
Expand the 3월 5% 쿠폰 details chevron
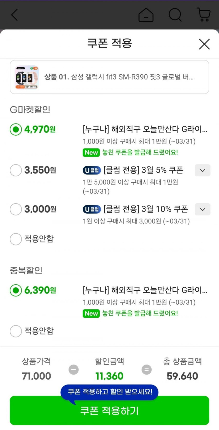click(202, 170)
